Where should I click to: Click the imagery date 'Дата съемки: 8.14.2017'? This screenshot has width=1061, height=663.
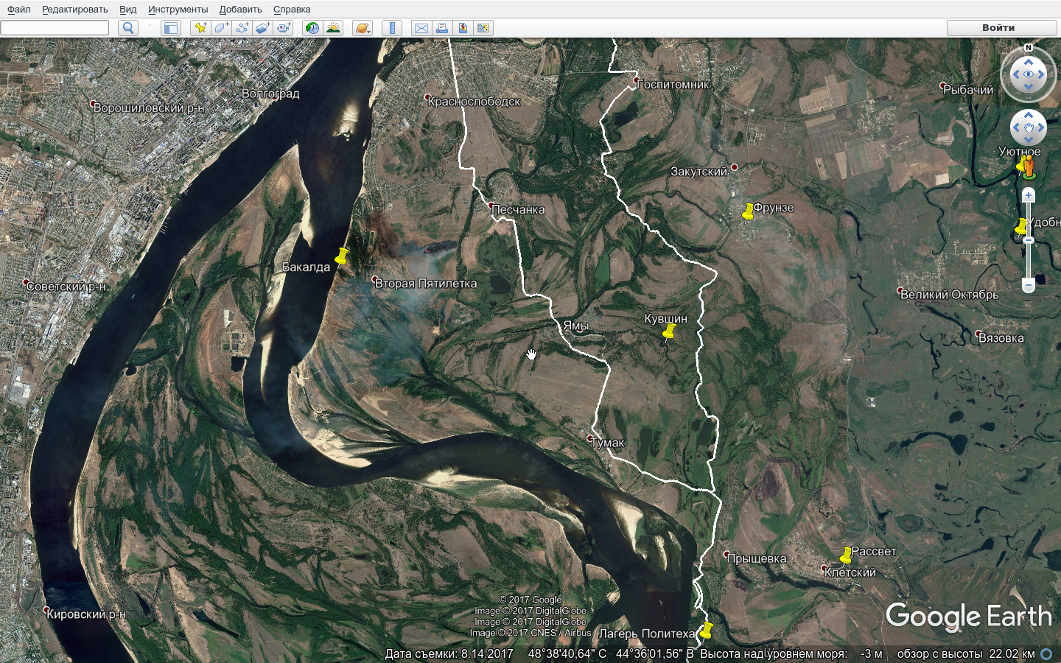449,653
